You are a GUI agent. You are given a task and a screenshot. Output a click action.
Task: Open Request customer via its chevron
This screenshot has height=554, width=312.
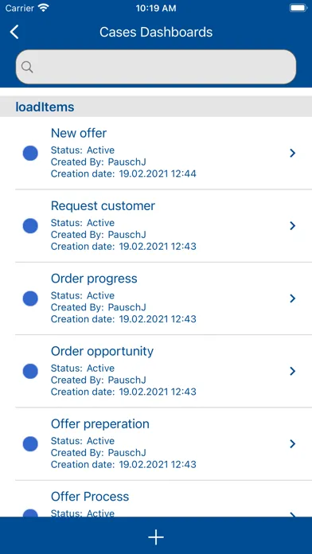[x=293, y=226]
